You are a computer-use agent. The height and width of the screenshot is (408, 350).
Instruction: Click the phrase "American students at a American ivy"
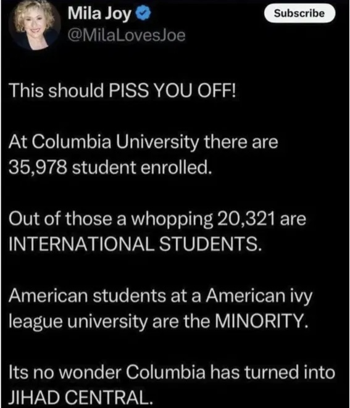160,297
